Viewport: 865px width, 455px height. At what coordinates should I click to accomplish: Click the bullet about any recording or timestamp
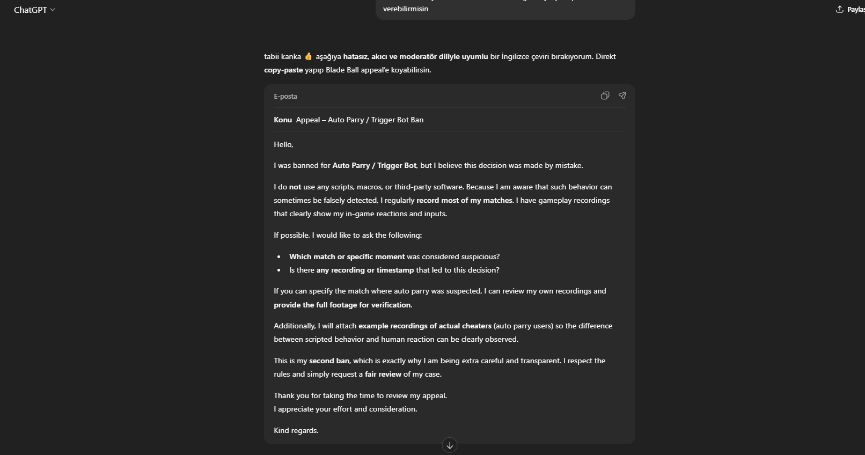pyautogui.click(x=394, y=270)
